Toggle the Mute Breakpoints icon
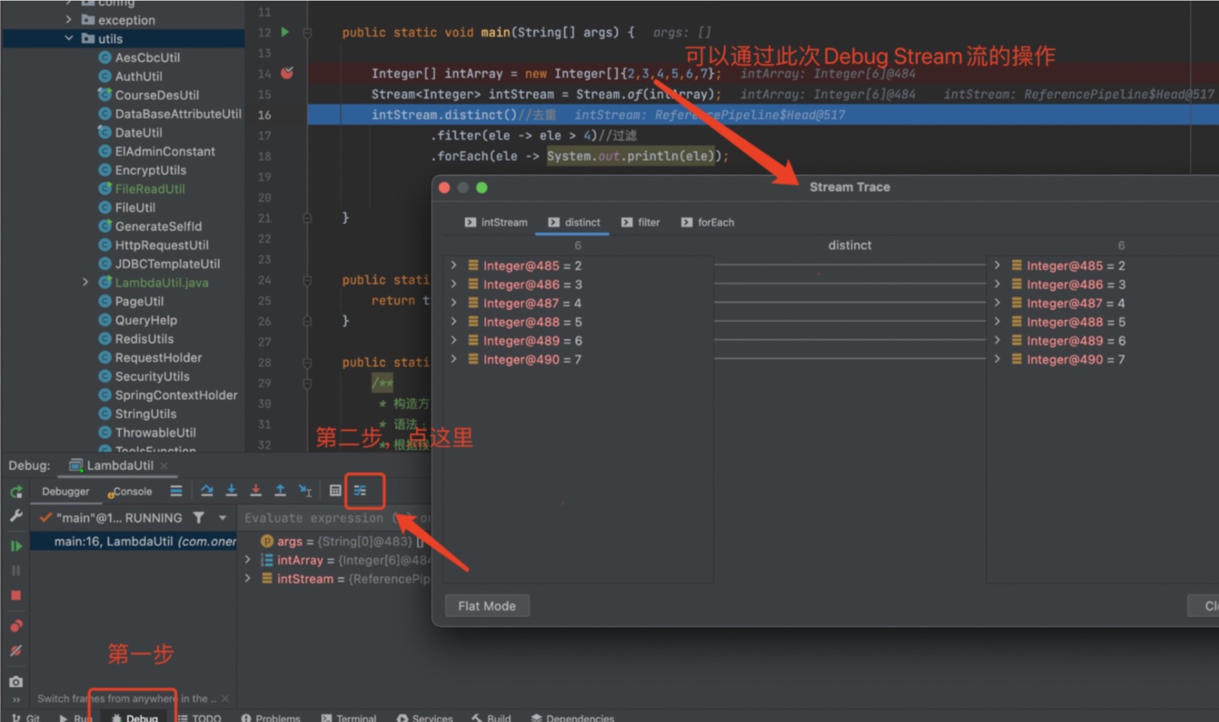Viewport: 1219px width, 722px height. point(16,650)
